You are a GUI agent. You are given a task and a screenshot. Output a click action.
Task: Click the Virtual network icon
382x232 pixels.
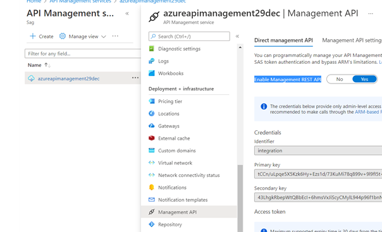pyautogui.click(x=152, y=162)
